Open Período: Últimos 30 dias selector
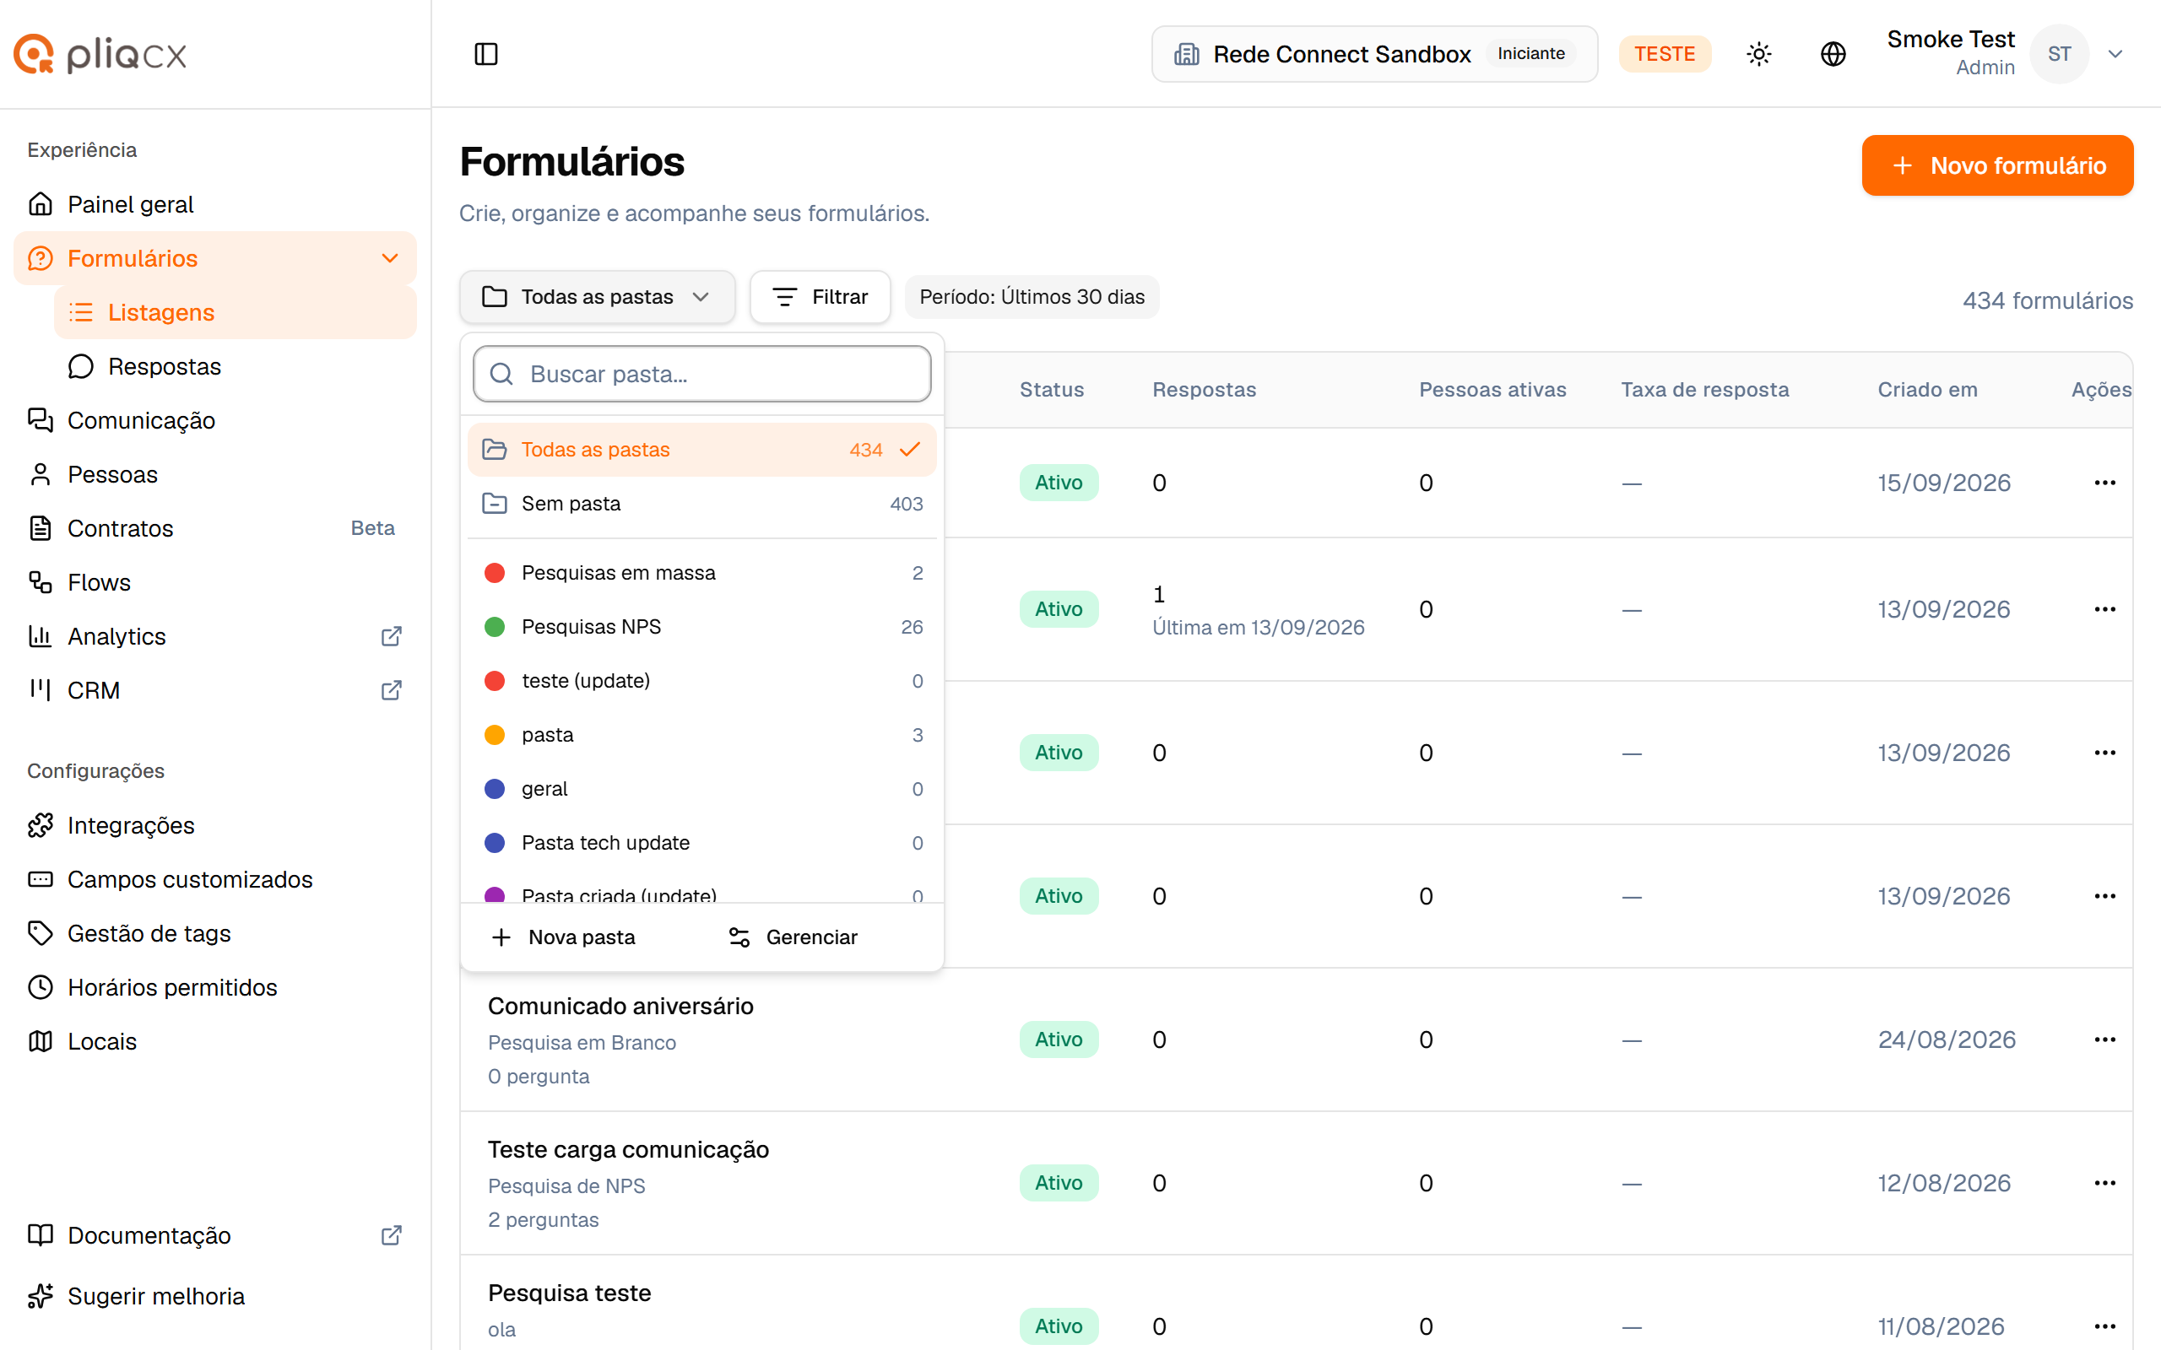Screen dimensions: 2161x1350 (1032, 297)
